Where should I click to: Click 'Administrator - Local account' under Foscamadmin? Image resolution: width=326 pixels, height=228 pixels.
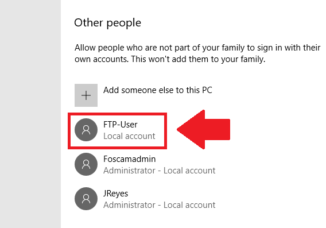tap(159, 171)
